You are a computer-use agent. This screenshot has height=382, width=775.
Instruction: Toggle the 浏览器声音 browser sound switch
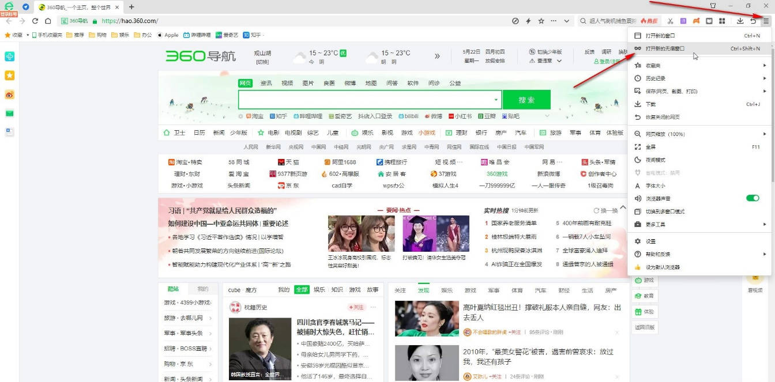click(752, 198)
